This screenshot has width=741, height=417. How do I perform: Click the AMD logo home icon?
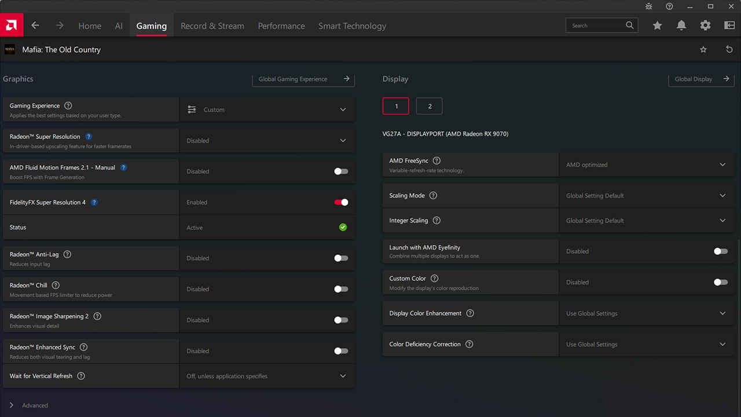click(12, 25)
